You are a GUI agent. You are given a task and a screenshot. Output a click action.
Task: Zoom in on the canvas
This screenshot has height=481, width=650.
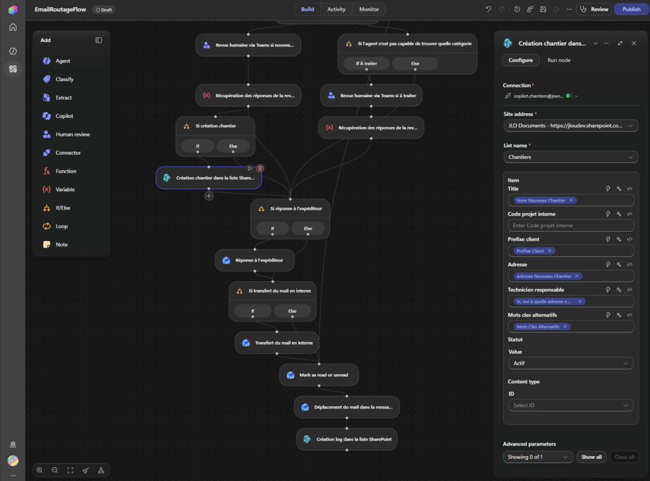point(40,470)
